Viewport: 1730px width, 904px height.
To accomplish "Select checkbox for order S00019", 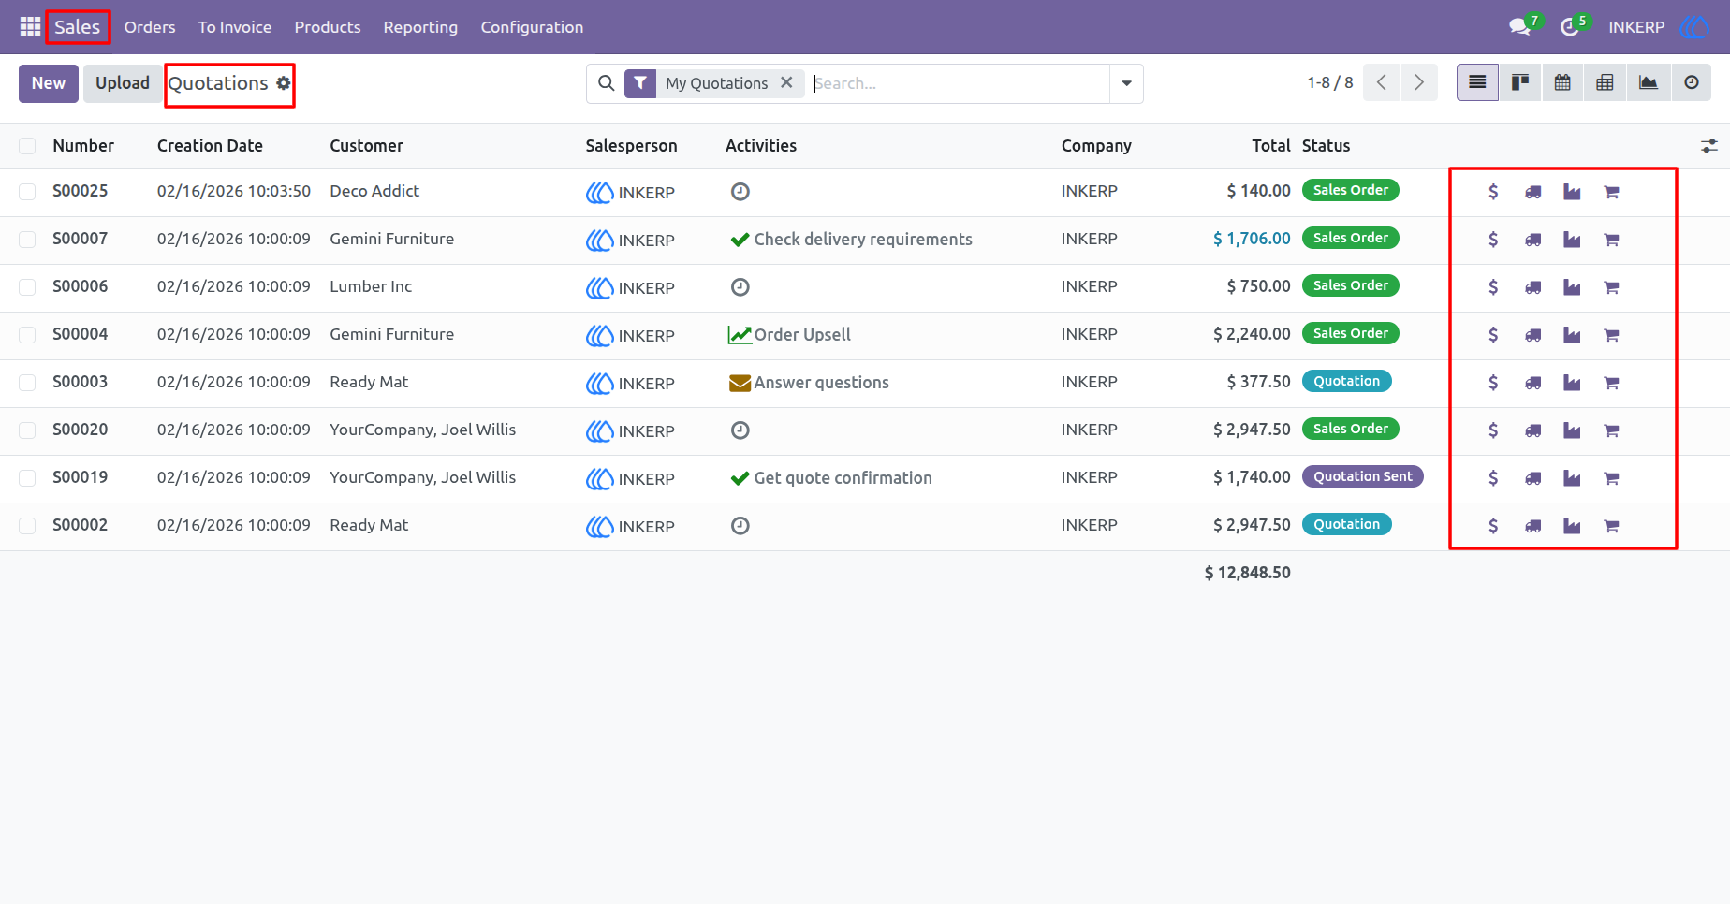I will point(27,478).
